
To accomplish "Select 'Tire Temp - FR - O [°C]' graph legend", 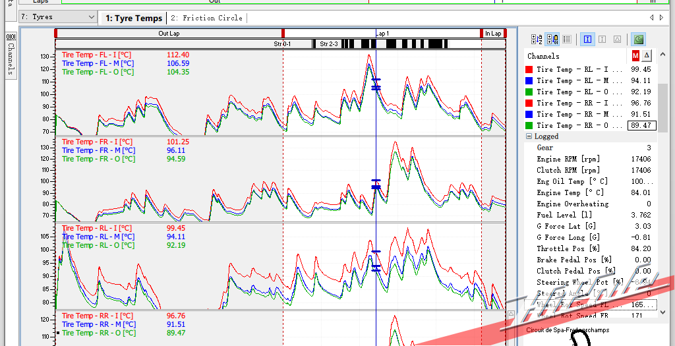I will 98,159.
